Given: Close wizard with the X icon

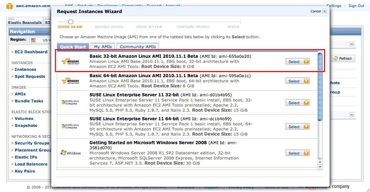Looking at the screenshot, I should (x=325, y=11).
